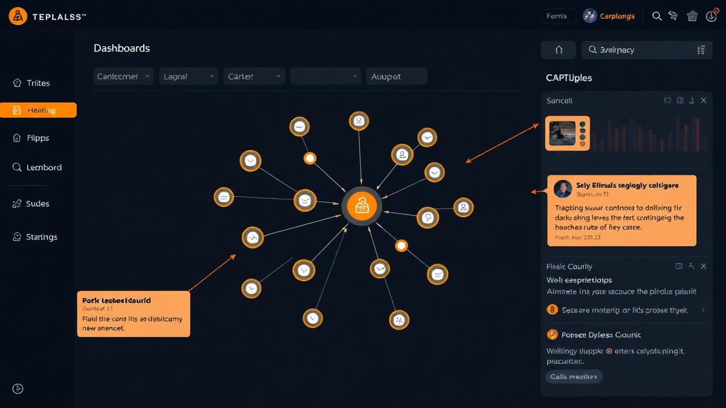
Task: Close the Sancall panel
Action: click(703, 100)
